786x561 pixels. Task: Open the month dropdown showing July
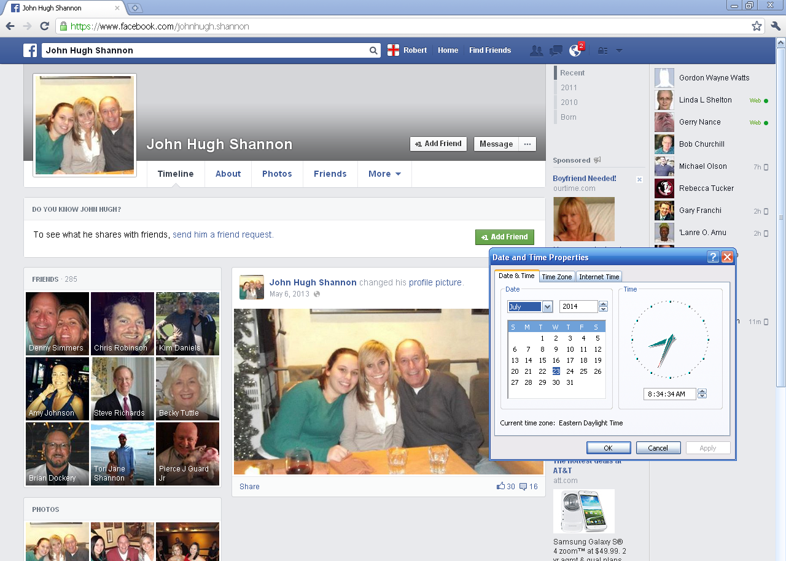click(x=547, y=306)
